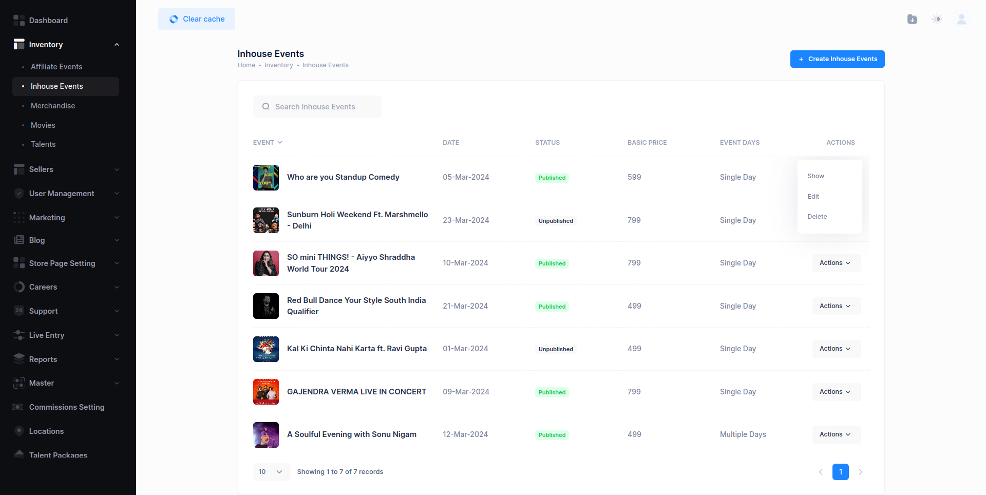This screenshot has height=495, width=986.
Task: Click the Dashboard sidebar icon
Action: click(x=19, y=21)
